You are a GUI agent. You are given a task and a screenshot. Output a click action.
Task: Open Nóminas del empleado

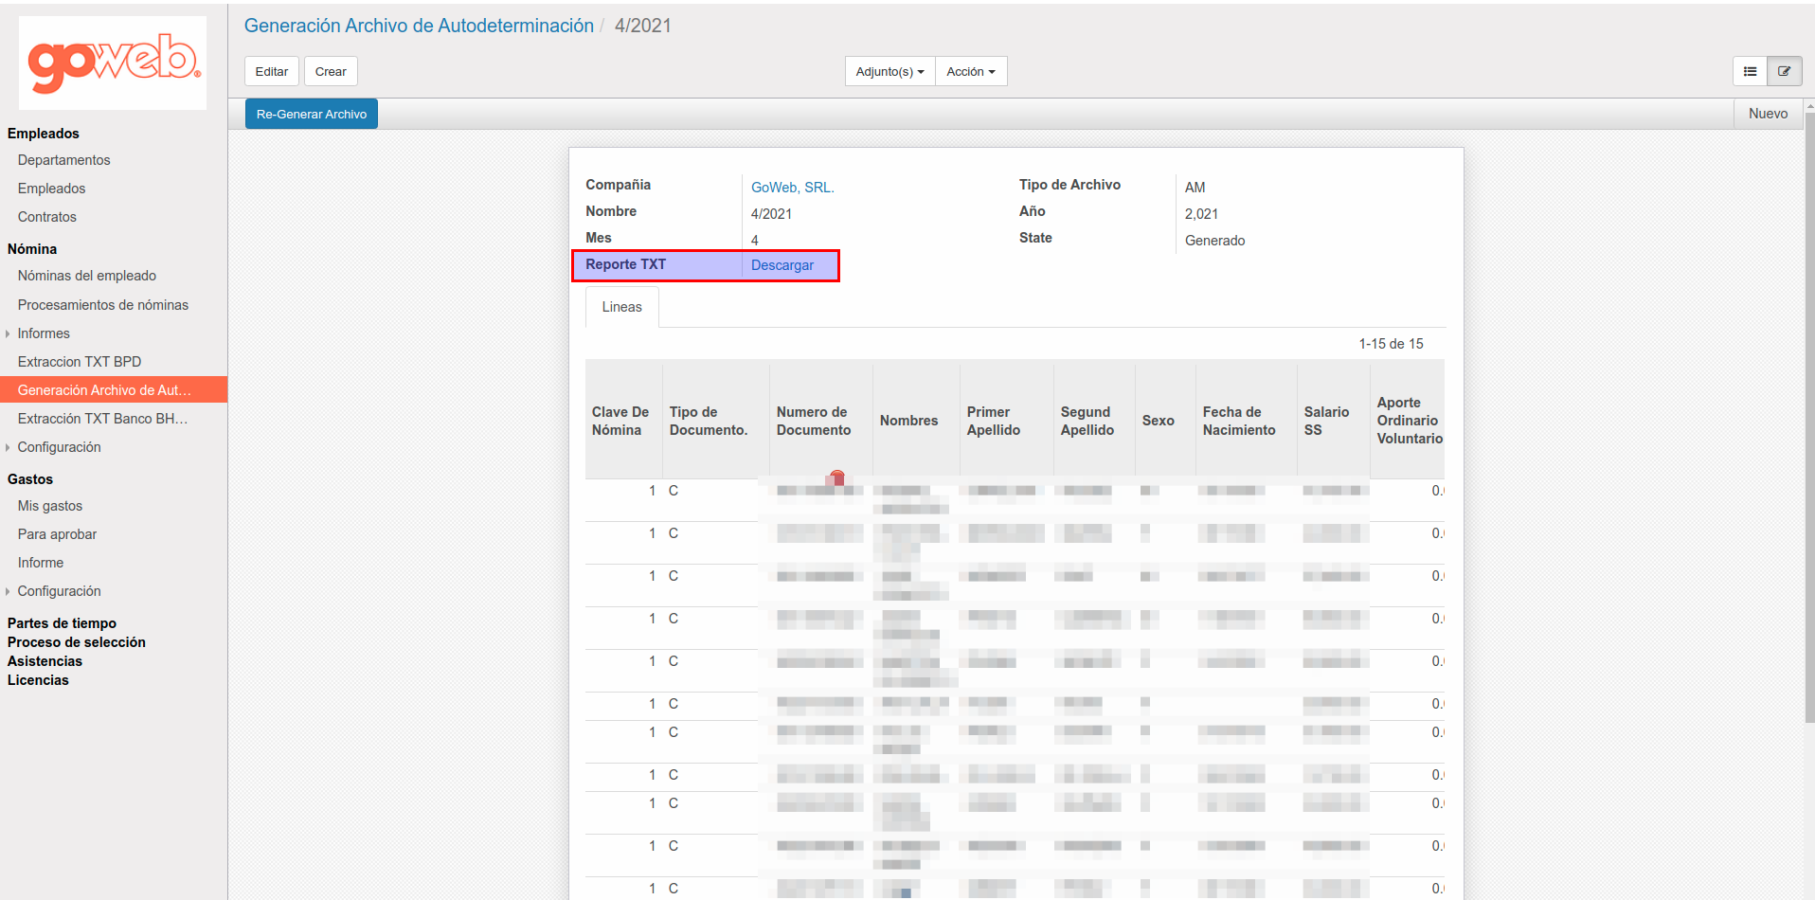click(x=87, y=276)
